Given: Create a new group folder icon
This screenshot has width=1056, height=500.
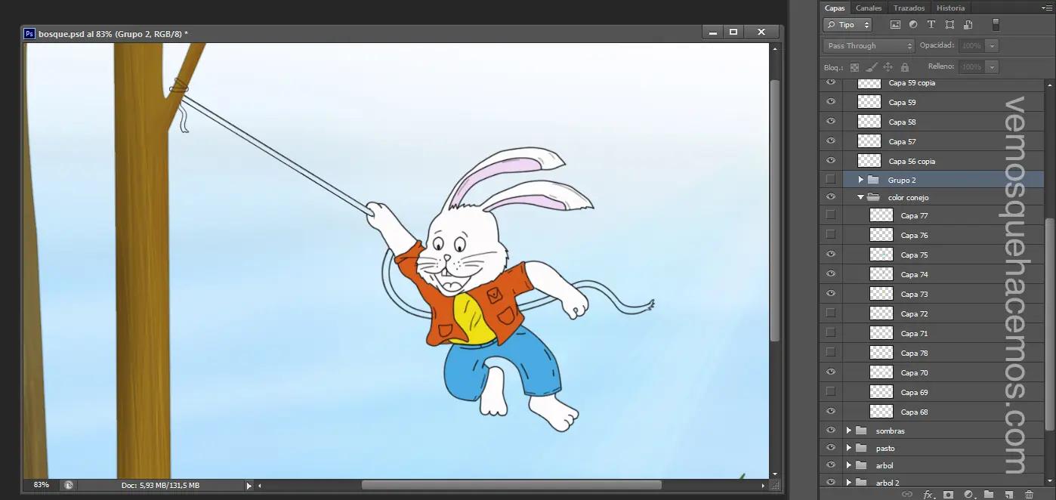Looking at the screenshot, I should 989,495.
